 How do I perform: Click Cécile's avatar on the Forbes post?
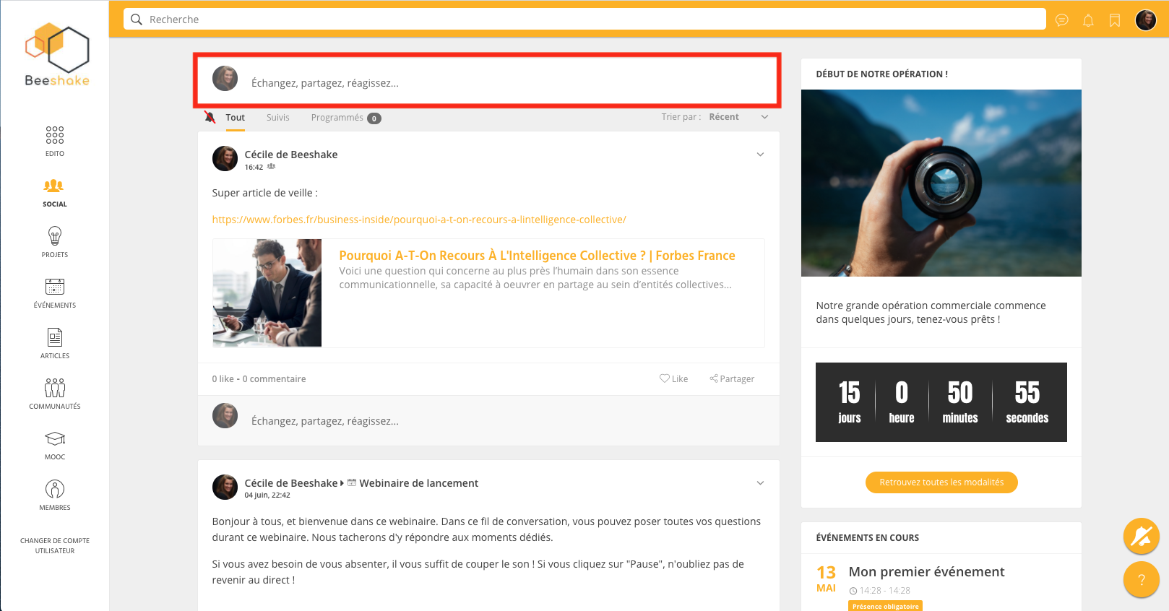[x=225, y=159]
